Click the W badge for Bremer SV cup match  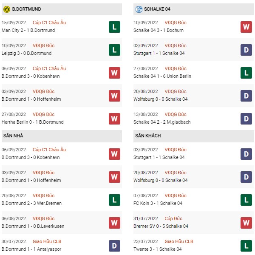[x=246, y=223]
